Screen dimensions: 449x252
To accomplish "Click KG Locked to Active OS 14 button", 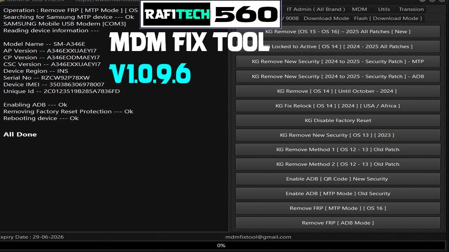I will 338,46.
